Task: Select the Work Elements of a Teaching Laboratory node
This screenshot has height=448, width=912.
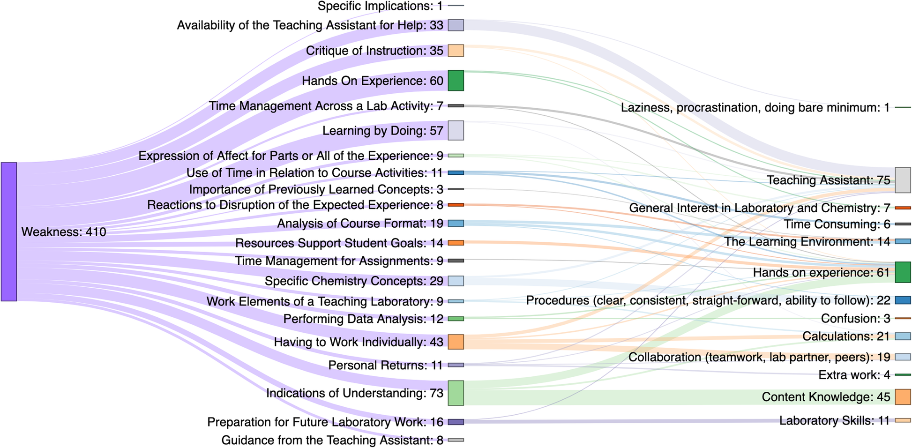Action: coord(456,301)
